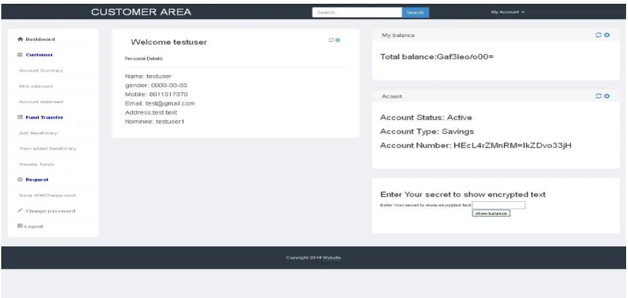Refresh the Welcome testuser panel
This screenshot has height=298, width=628.
pos(332,40)
